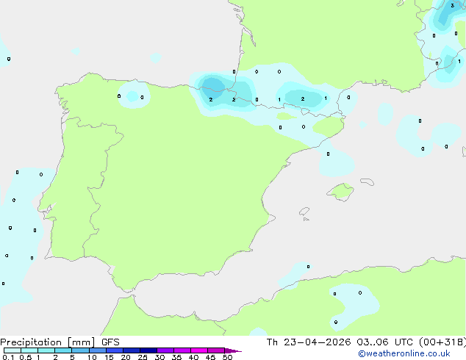Image resolution: width=466 pixels, height=360 pixels.
Task: Pick the 45–50 mm legend color swatch
Action: 216,350
